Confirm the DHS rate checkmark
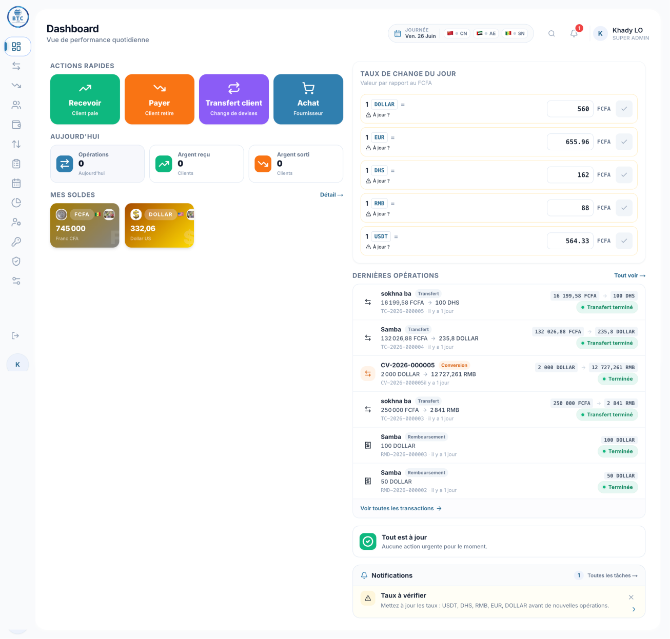Screen dimensions: 670x639 624,175
